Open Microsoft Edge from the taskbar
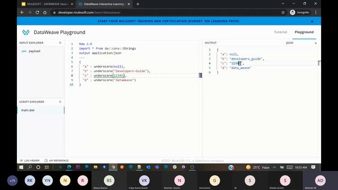Image resolution: width=338 pixels, height=190 pixels. (69, 167)
